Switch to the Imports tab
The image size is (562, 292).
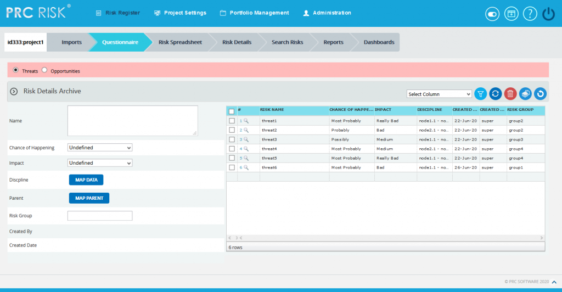point(71,42)
